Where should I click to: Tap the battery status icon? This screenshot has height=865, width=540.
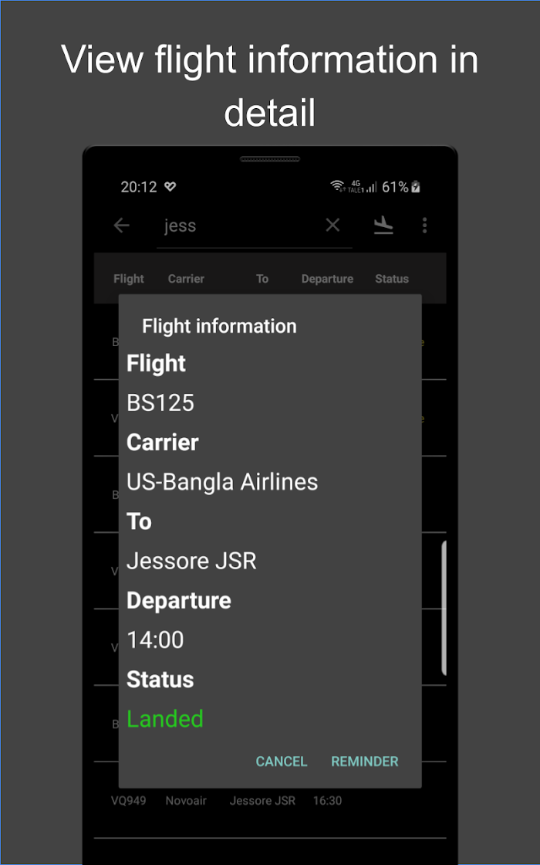(x=416, y=187)
